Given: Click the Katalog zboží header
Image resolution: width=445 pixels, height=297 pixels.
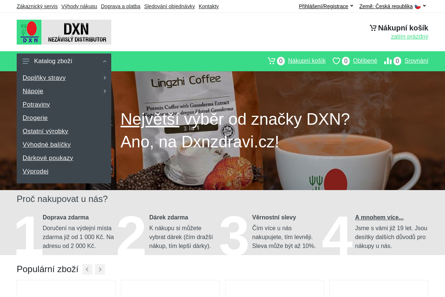Looking at the screenshot, I should point(64,61).
